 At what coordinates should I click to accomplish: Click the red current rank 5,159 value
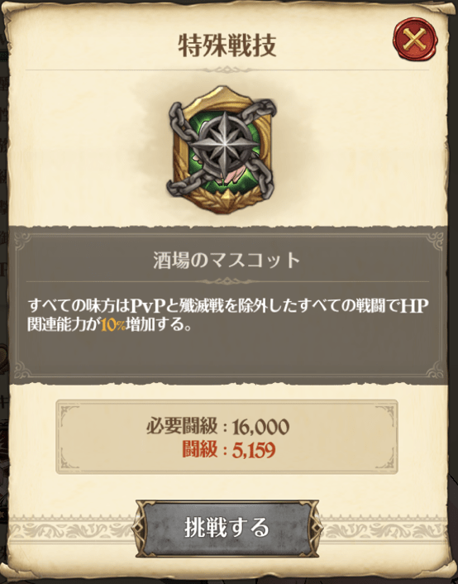pos(254,450)
